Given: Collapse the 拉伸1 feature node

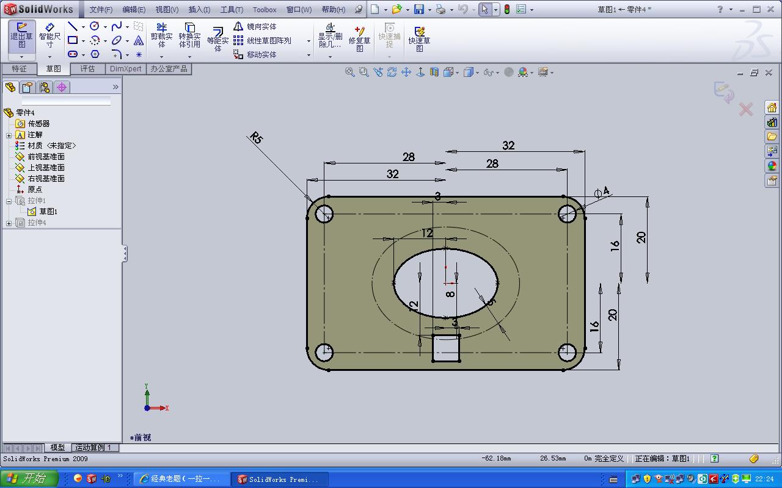Looking at the screenshot, I should pos(9,201).
